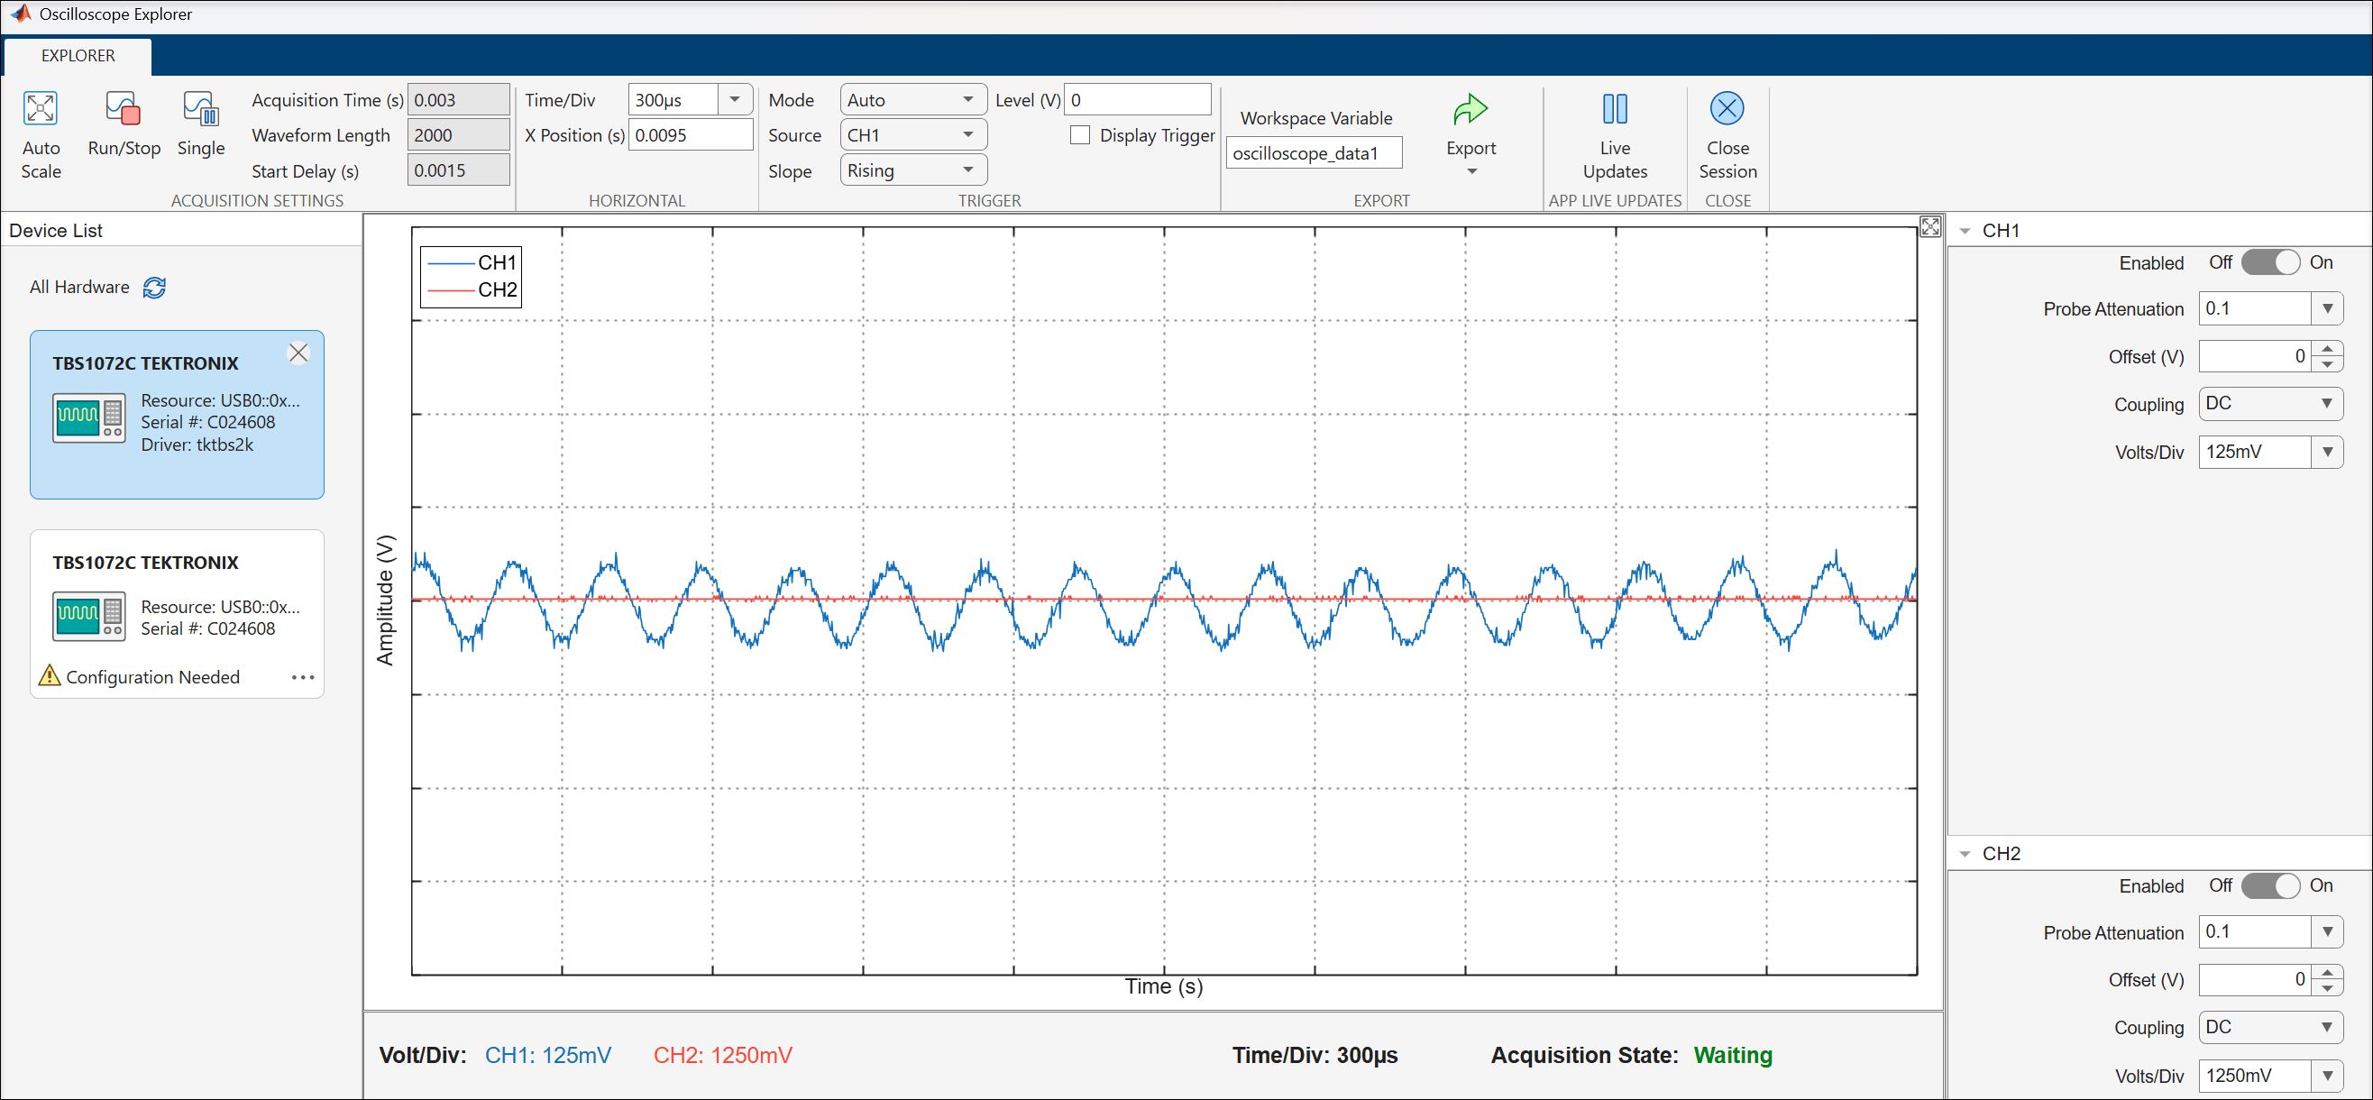Collapse the CH2 settings section
The width and height of the screenshot is (2373, 1100).
[1964, 854]
